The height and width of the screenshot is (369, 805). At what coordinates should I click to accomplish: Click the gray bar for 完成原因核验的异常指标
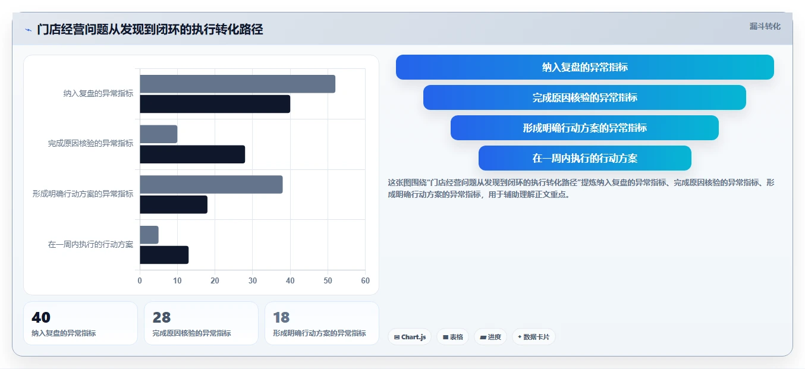click(x=158, y=134)
